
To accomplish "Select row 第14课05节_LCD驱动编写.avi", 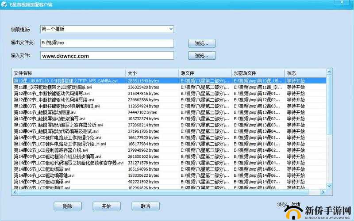I will 169,169.
